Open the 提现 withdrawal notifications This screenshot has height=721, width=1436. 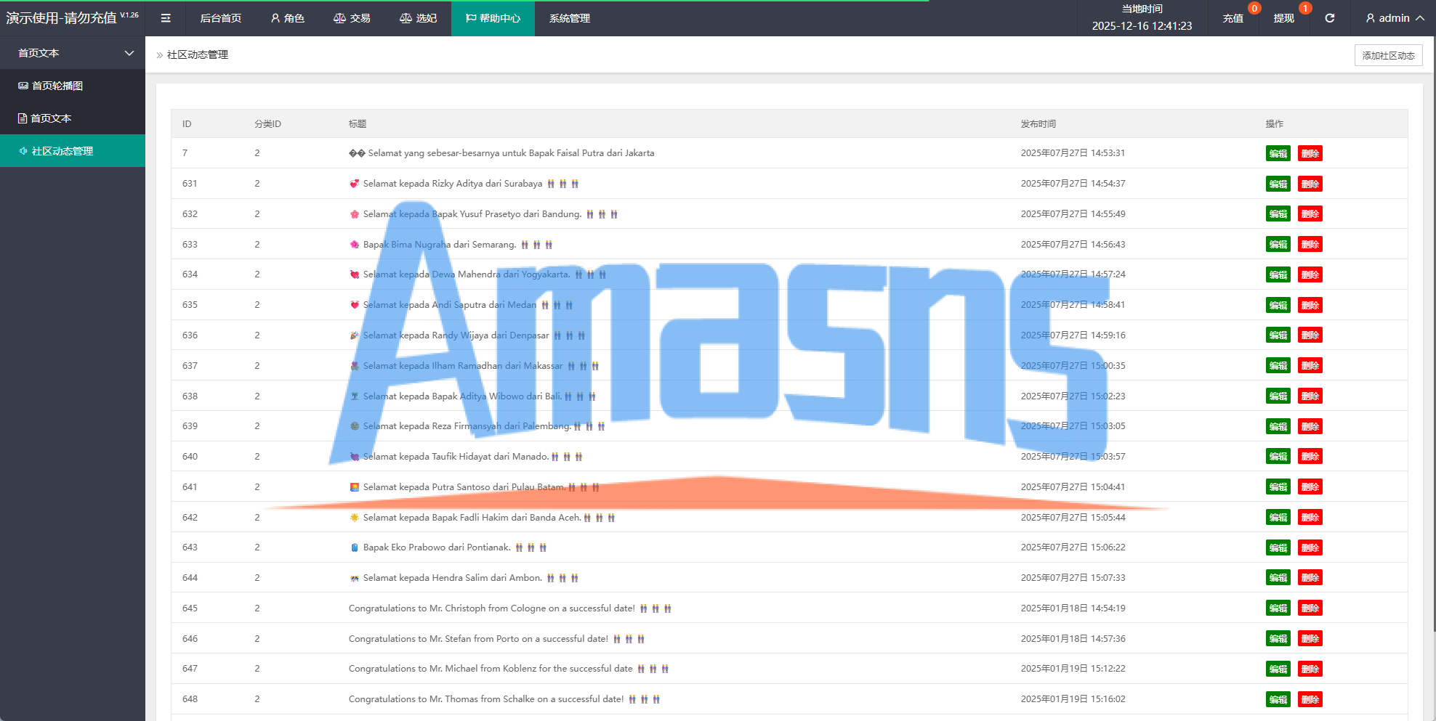coord(1284,18)
